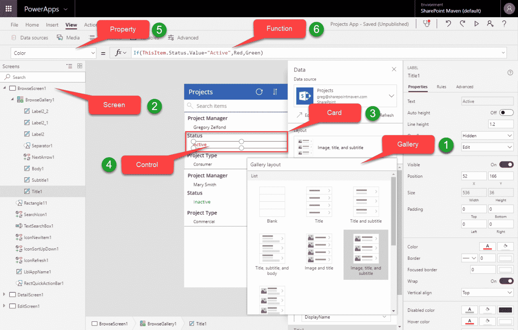
Task: Click the refresh icon in the Projects gallery header
Action: [259, 92]
